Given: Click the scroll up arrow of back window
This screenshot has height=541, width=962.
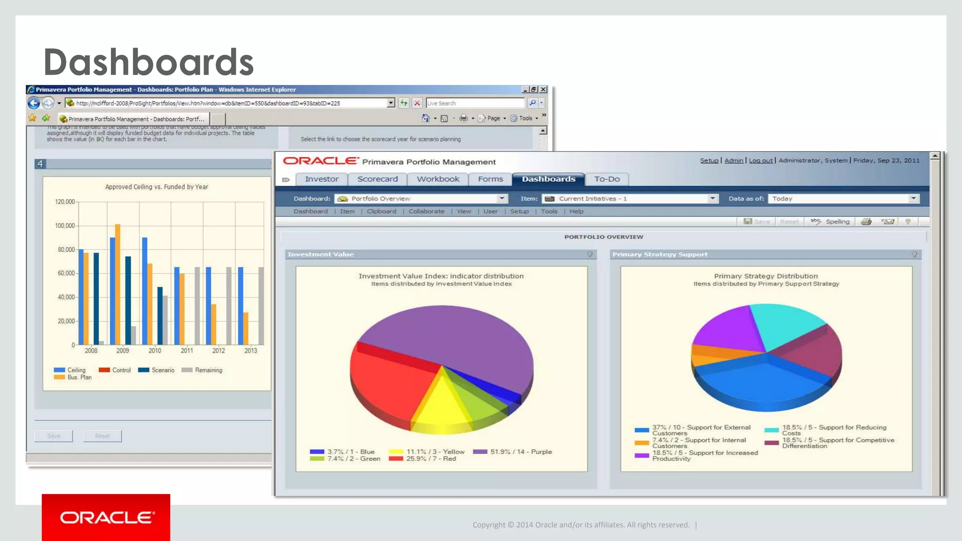Looking at the screenshot, I should 543,131.
